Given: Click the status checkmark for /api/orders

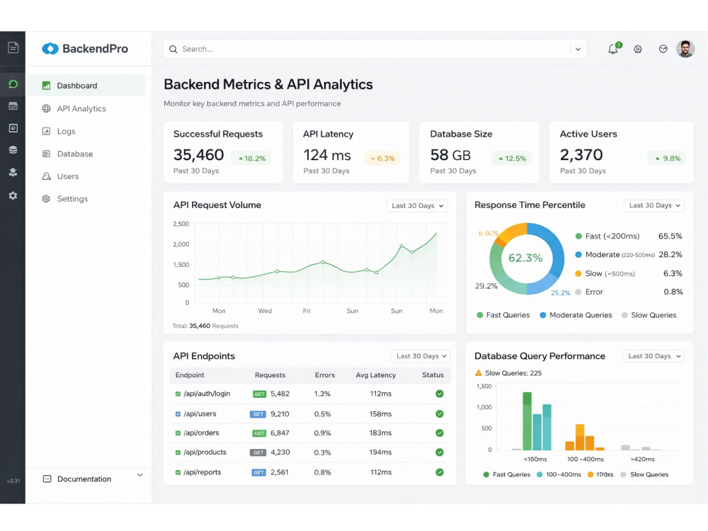Looking at the screenshot, I should [x=440, y=433].
